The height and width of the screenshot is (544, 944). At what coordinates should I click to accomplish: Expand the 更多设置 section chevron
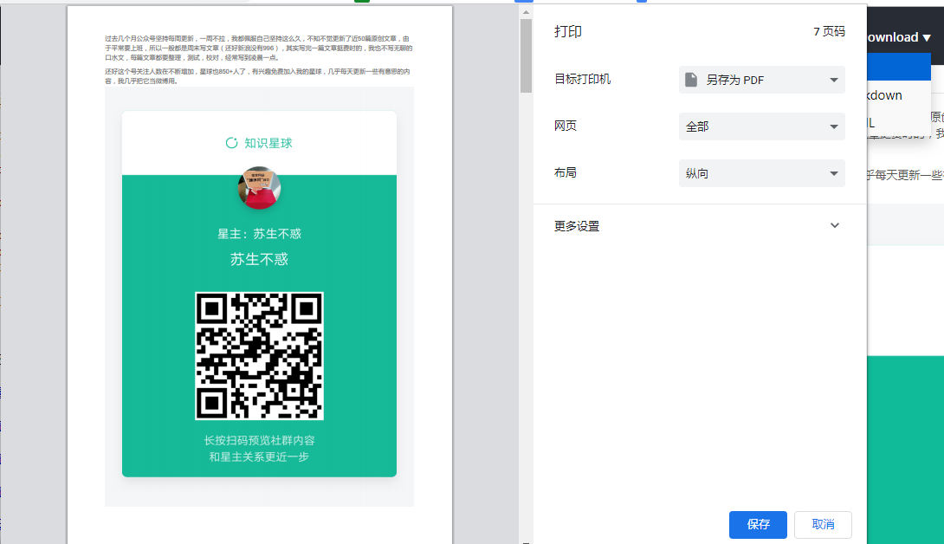(834, 225)
